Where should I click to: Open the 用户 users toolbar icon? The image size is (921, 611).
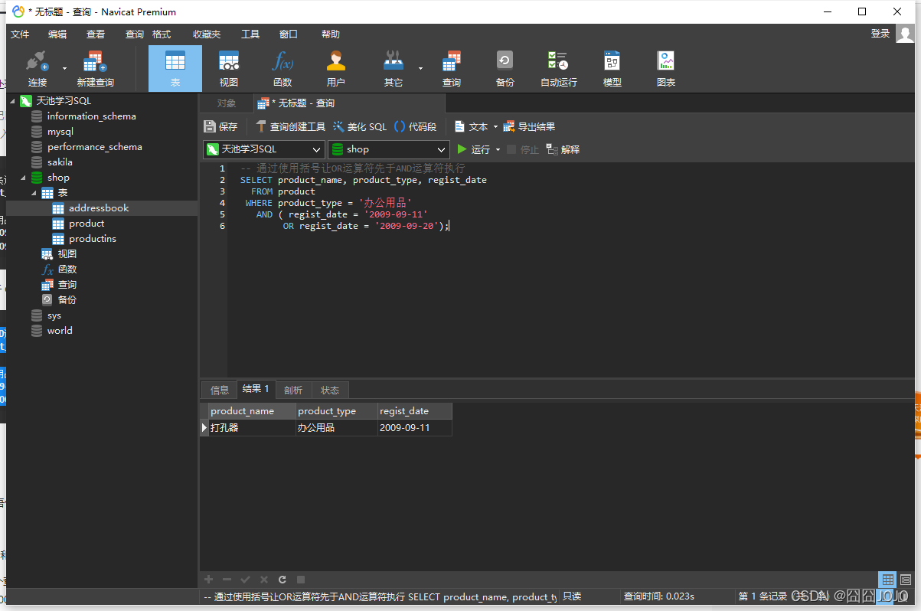coord(336,68)
